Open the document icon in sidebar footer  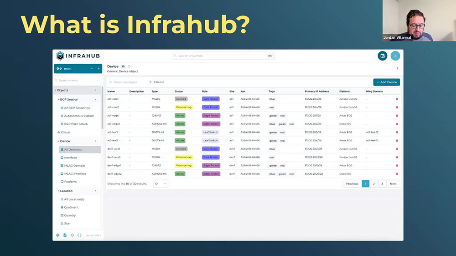click(x=65, y=235)
